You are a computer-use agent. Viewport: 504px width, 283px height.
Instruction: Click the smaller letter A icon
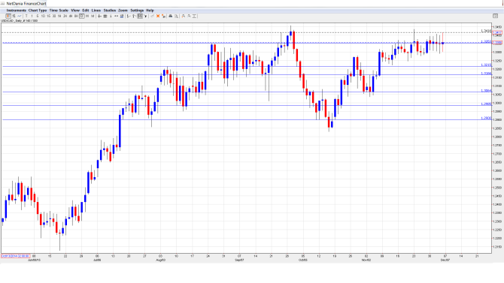click(x=189, y=16)
